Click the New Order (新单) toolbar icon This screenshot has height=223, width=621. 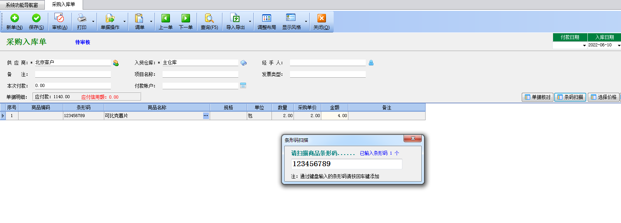14,18
